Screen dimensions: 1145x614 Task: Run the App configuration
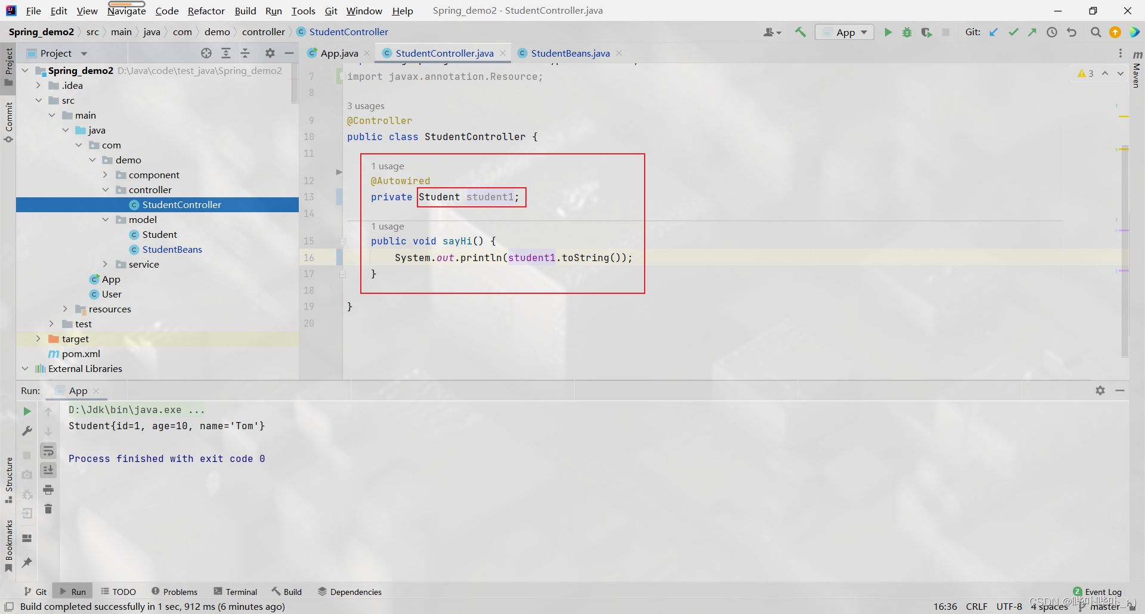[888, 32]
